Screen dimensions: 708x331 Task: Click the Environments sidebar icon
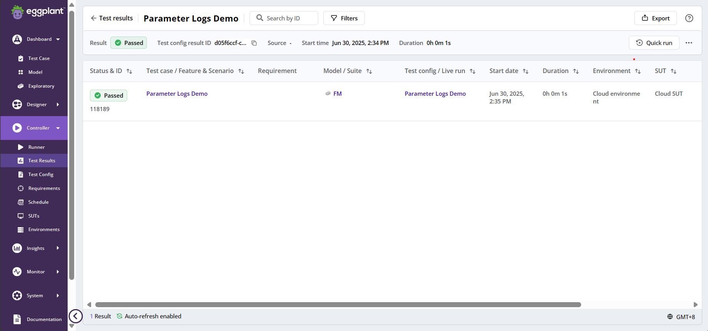click(21, 230)
